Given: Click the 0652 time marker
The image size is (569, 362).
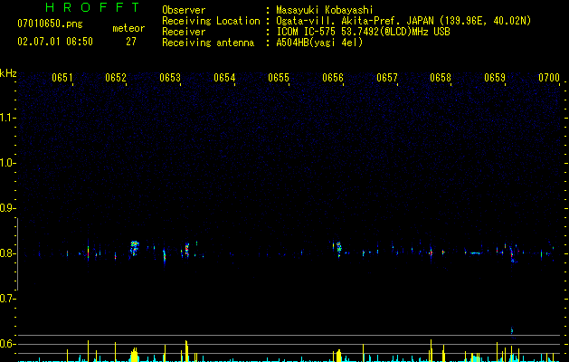Looking at the screenshot, I should (116, 78).
